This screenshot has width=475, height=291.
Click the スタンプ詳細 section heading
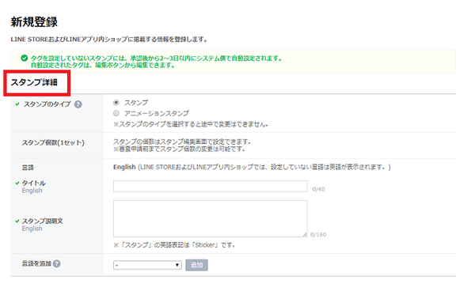click(x=34, y=82)
